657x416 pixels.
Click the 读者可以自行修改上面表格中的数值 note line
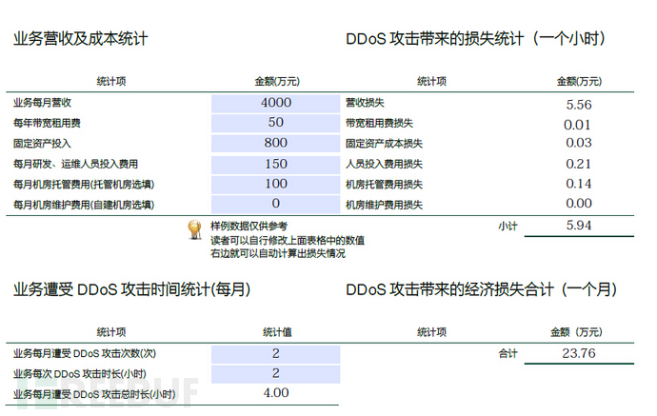(x=288, y=241)
